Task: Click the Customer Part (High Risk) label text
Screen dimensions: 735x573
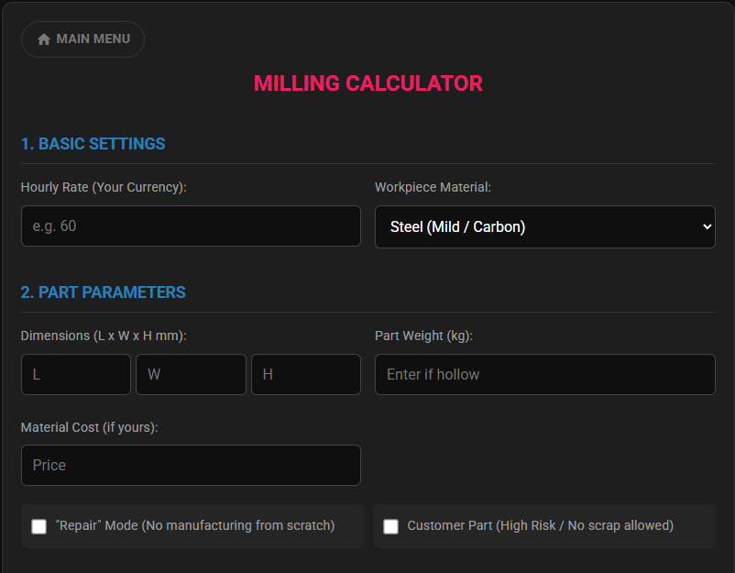Action: point(540,525)
